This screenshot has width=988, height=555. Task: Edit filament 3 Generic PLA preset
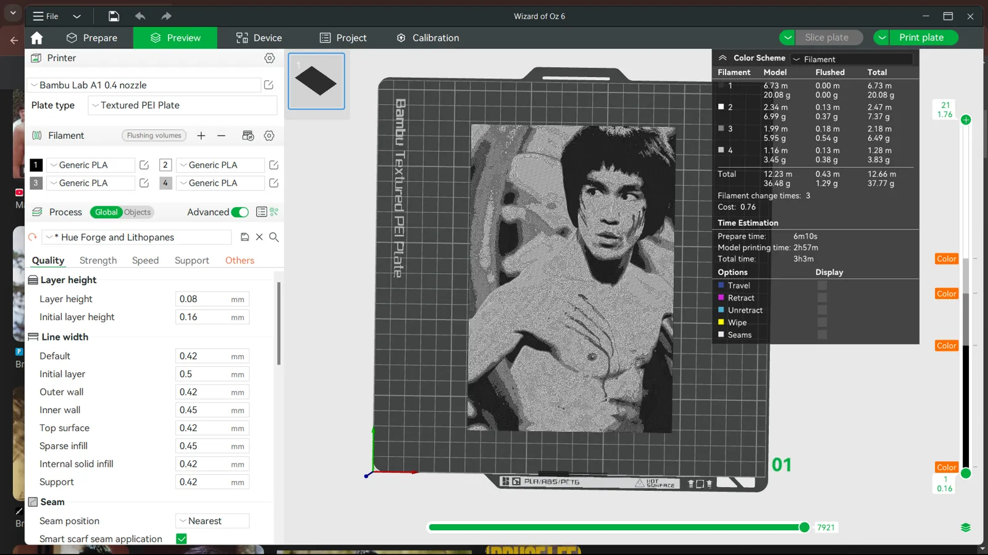click(144, 183)
